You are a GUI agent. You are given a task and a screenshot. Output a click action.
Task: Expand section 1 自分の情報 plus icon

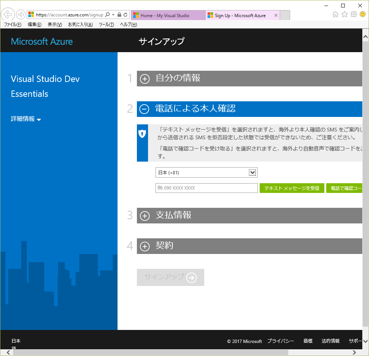pyautogui.click(x=145, y=79)
